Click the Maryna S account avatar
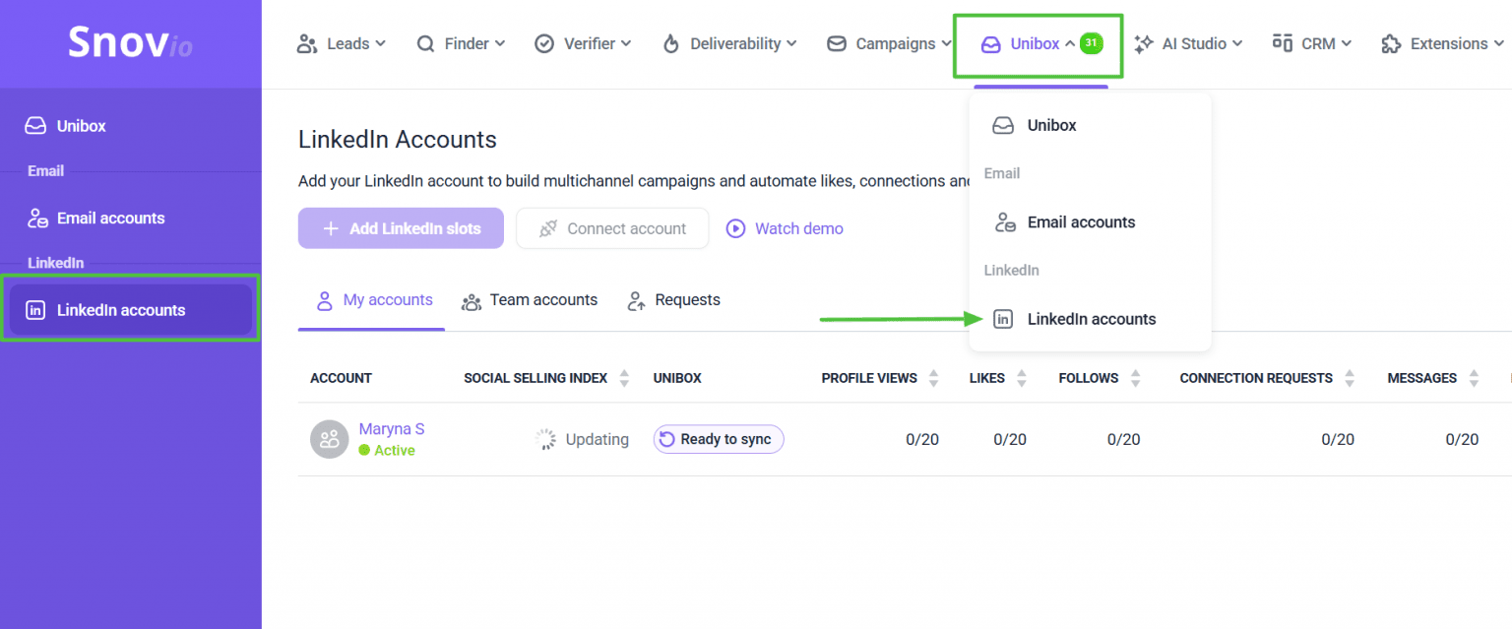The width and height of the screenshot is (1512, 629). click(x=329, y=439)
